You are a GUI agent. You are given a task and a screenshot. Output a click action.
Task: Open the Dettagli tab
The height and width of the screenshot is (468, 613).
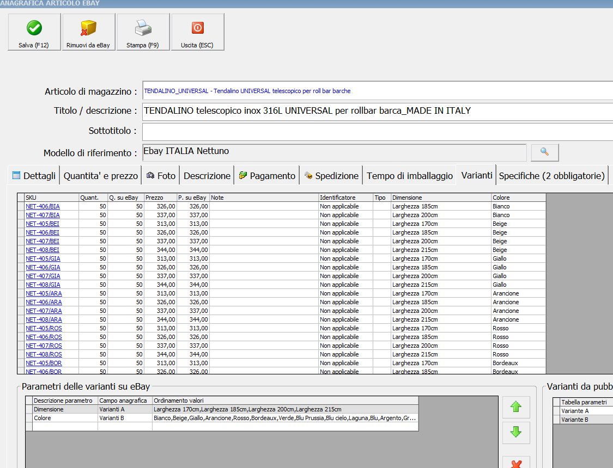coord(34,176)
